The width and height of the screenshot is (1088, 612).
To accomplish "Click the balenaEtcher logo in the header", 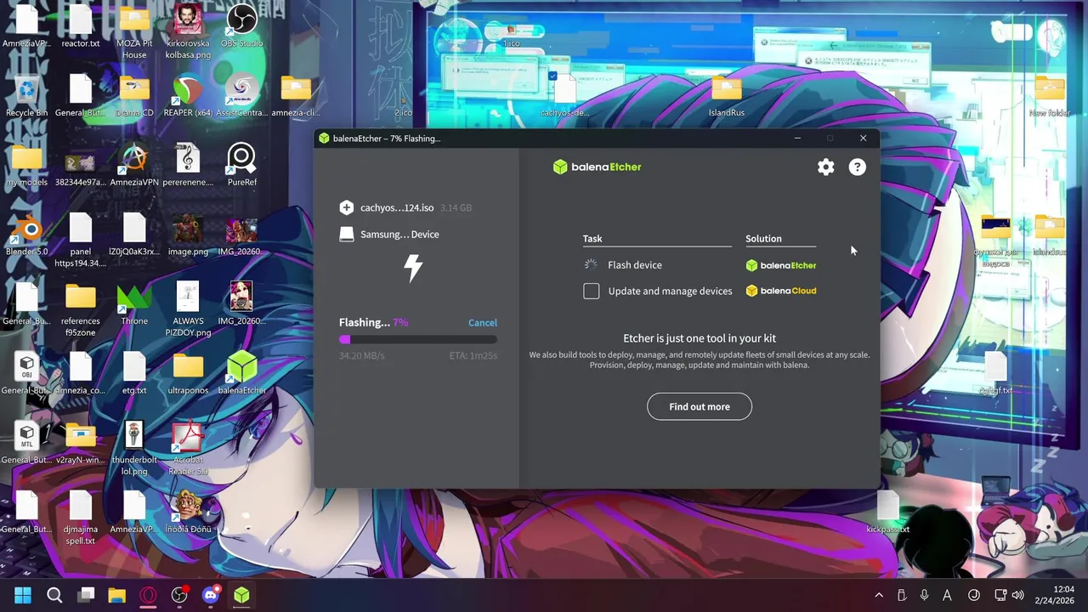I will point(597,167).
